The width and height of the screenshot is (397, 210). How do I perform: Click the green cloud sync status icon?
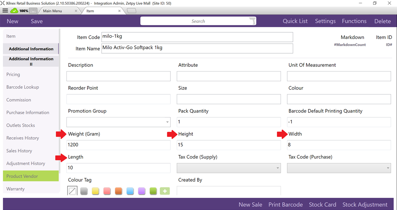click(14, 11)
